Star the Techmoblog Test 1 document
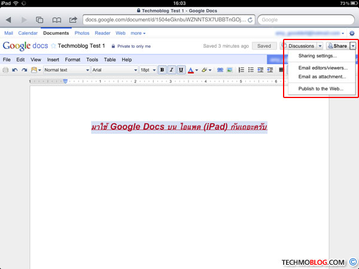Viewport: 359px width, 269px height. (x=53, y=46)
